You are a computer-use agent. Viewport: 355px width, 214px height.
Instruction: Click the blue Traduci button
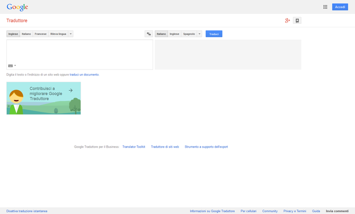tap(214, 34)
